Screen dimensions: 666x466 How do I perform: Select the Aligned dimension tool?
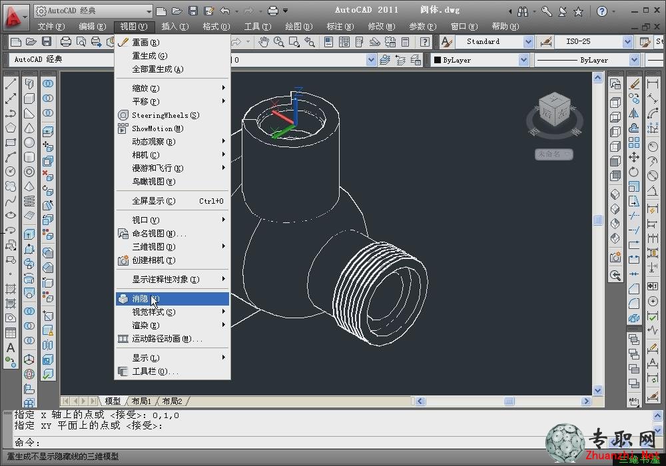pos(653,99)
